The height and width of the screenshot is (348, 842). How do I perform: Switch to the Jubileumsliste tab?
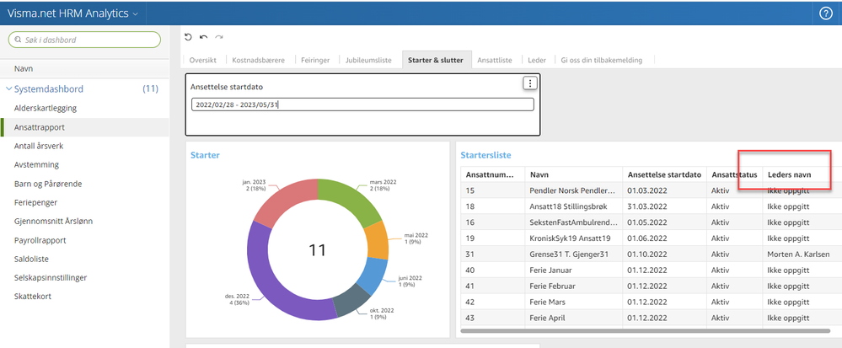pos(368,60)
